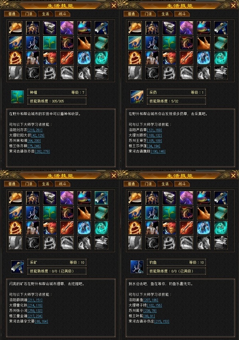Select the purple robe icon in the 采药 panel
The width and height of the screenshot is (239, 340).
[x=186, y=28]
